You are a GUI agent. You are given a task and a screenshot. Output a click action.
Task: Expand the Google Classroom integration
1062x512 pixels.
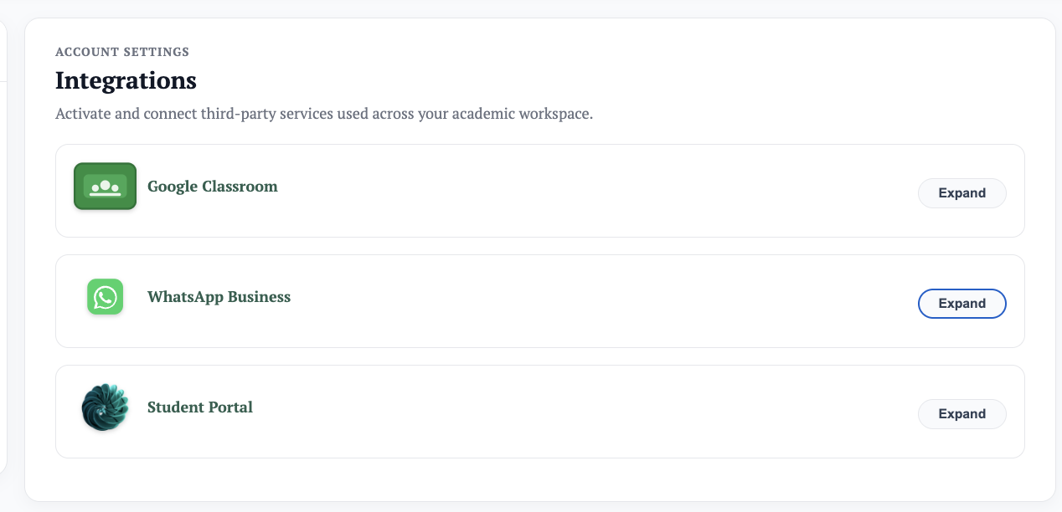pyautogui.click(x=961, y=193)
